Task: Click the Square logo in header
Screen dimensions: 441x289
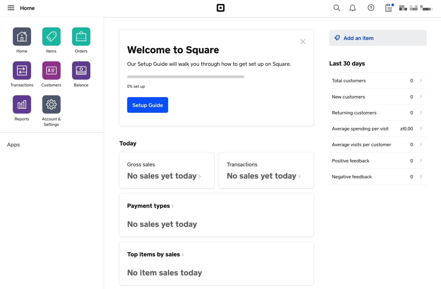Action: pyautogui.click(x=221, y=8)
